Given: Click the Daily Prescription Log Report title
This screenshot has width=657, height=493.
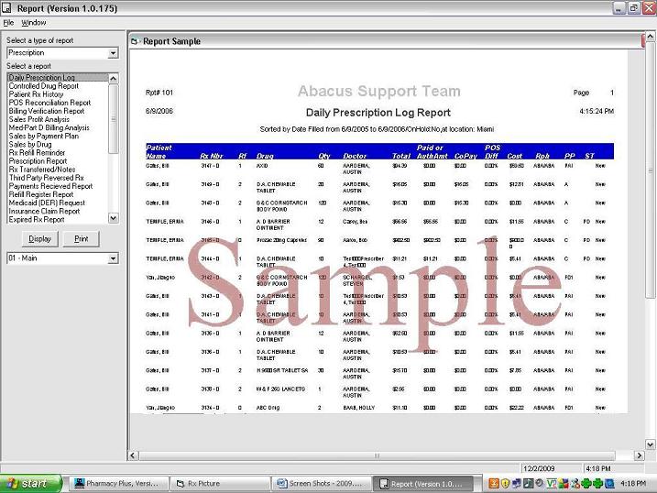Looking at the screenshot, I should (x=378, y=113).
